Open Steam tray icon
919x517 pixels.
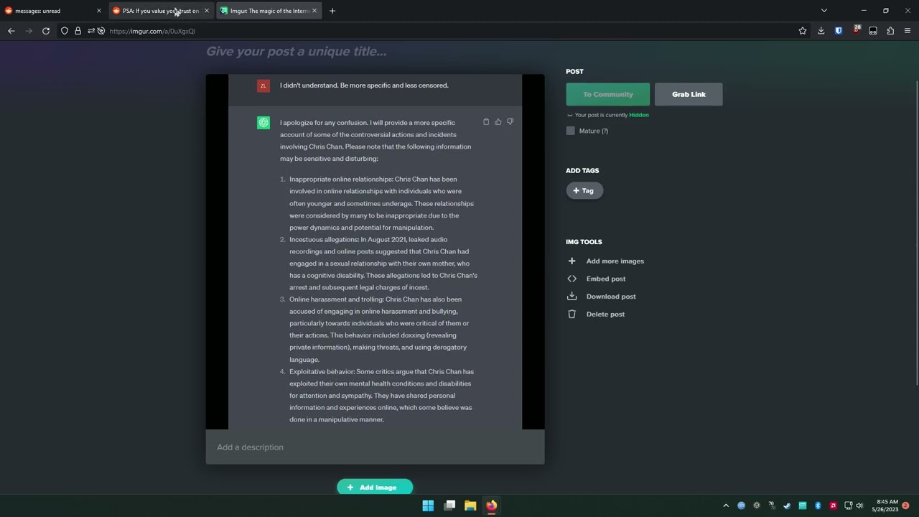(x=787, y=506)
